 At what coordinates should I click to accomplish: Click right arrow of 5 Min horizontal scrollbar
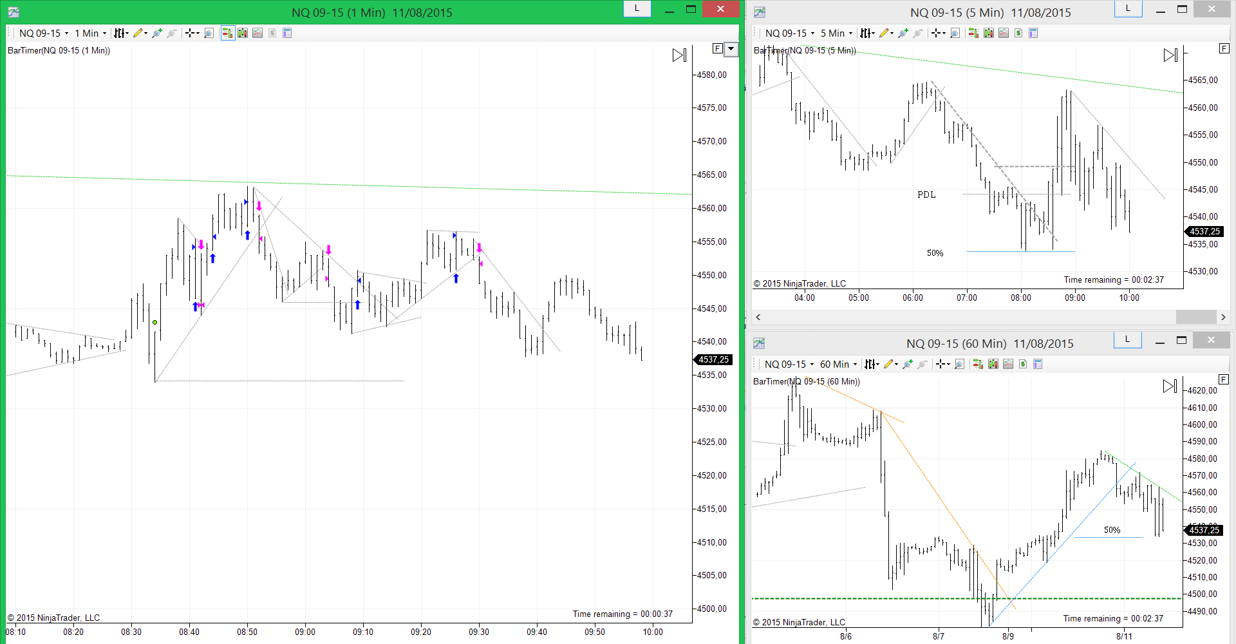[1223, 317]
